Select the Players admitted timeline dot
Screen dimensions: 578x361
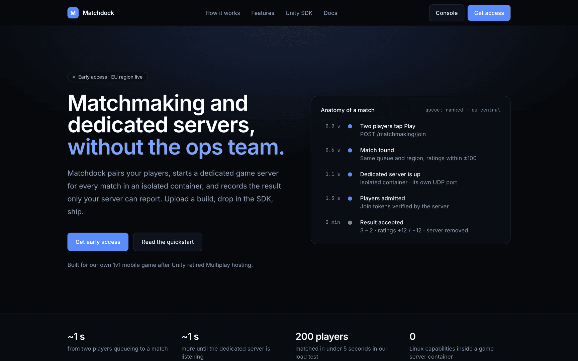coord(350,199)
